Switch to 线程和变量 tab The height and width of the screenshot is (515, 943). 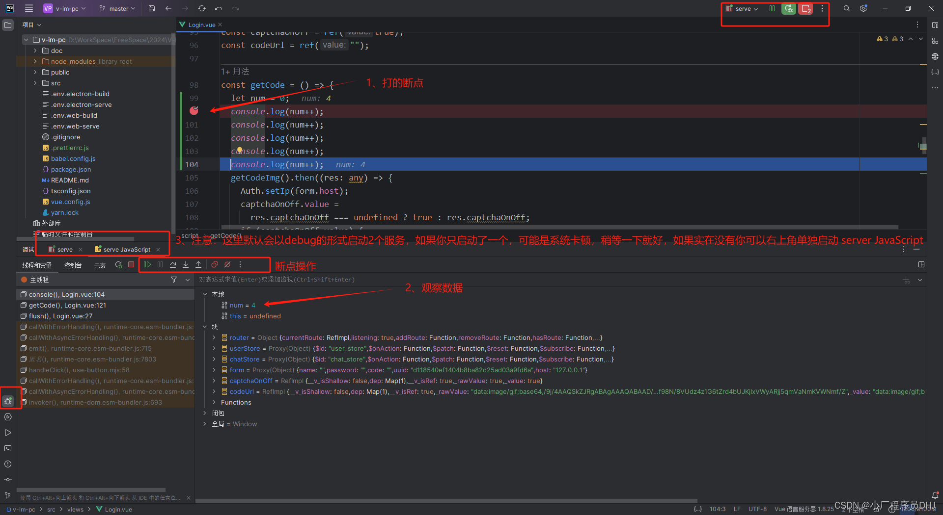tap(37, 265)
